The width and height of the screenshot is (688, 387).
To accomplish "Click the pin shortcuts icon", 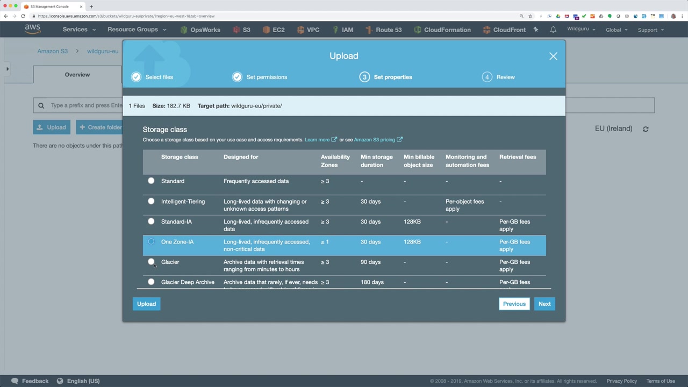I will (536, 30).
